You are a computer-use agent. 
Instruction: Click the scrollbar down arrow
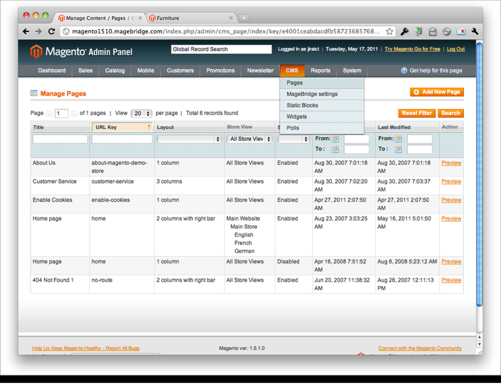point(479,345)
